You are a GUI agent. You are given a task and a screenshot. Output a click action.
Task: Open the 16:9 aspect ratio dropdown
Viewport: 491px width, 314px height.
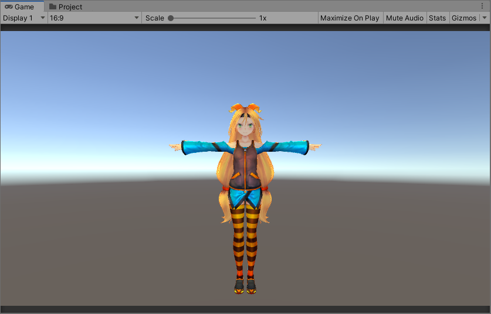coord(94,18)
